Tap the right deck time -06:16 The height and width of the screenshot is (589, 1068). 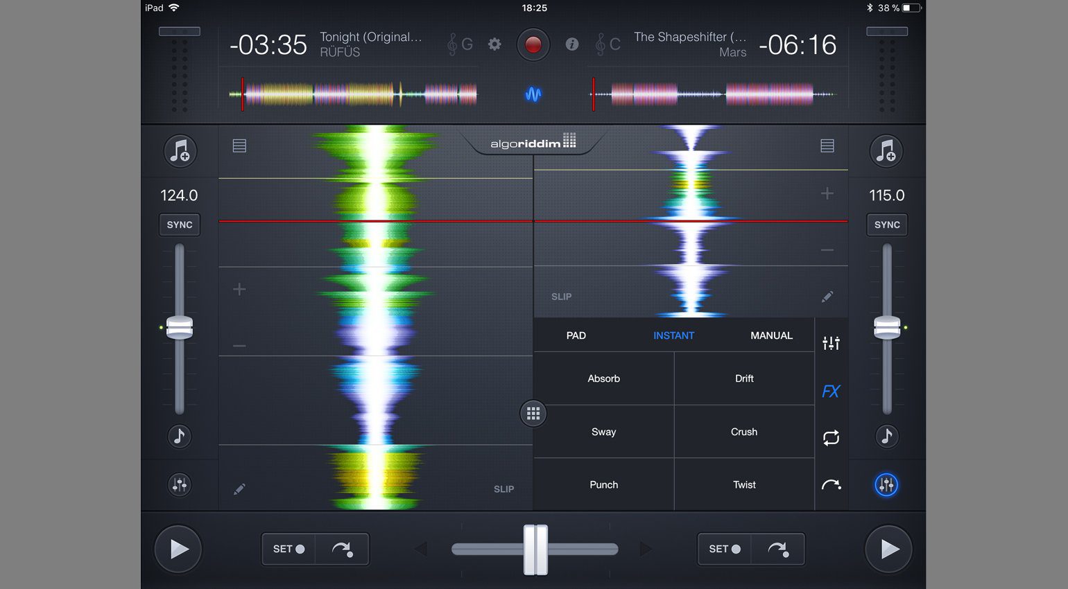click(798, 45)
